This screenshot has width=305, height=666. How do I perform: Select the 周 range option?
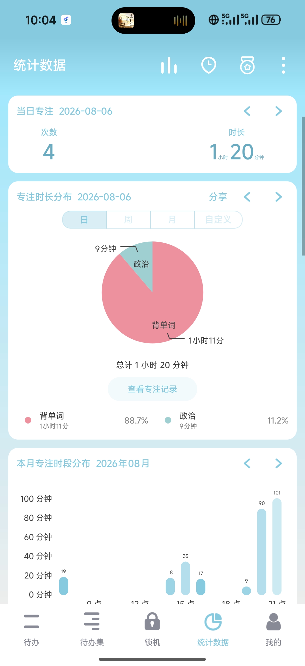[x=128, y=219]
